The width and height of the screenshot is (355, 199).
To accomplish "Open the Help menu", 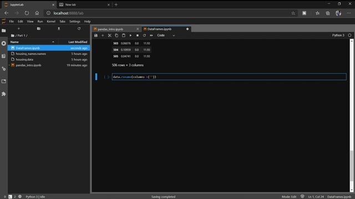I will pyautogui.click(x=87, y=22).
